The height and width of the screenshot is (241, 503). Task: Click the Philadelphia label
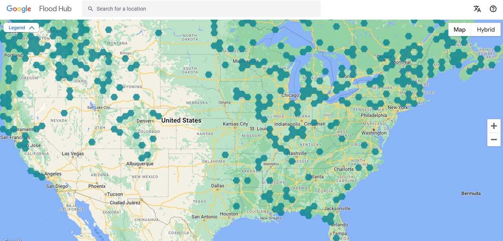click(x=374, y=116)
